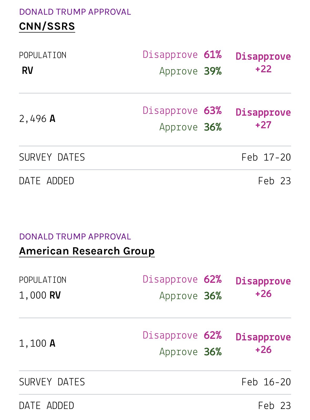
Task: Select the Disapprove +26 margin for 1,000 RV
Action: [x=263, y=287]
